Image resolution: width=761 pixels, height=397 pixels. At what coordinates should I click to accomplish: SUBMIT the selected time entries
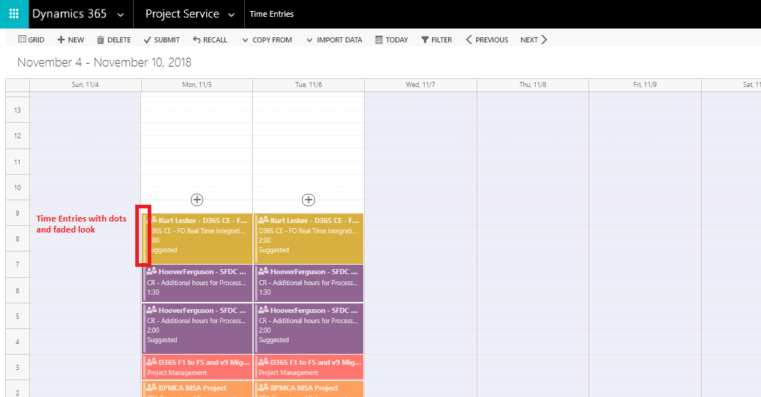(x=162, y=39)
